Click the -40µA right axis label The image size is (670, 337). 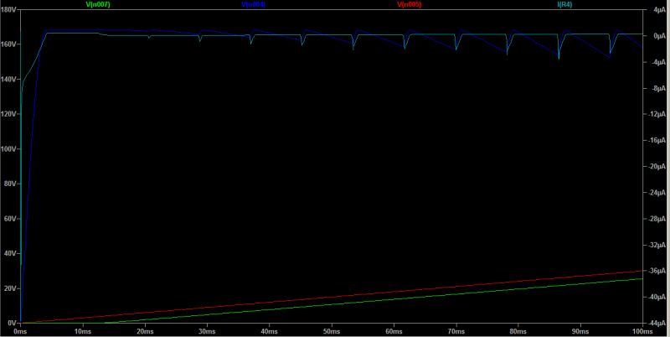coord(657,297)
